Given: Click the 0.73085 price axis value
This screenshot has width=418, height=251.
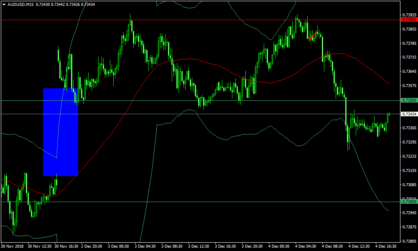Looking at the screenshot, I should 410,184.
